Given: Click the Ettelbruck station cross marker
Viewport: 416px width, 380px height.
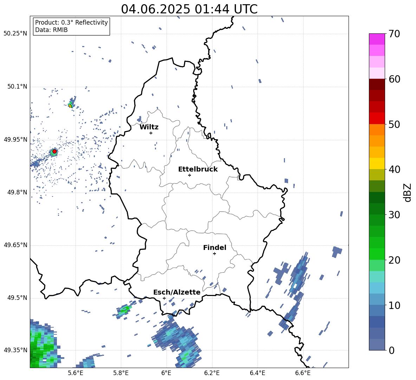Looking at the screenshot, I should [x=189, y=175].
